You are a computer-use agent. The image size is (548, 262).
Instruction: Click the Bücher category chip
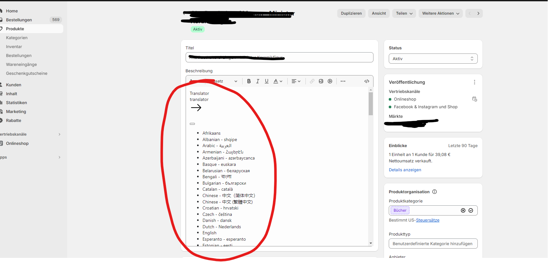(400, 210)
